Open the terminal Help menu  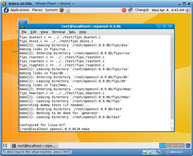pyautogui.click(x=83, y=32)
